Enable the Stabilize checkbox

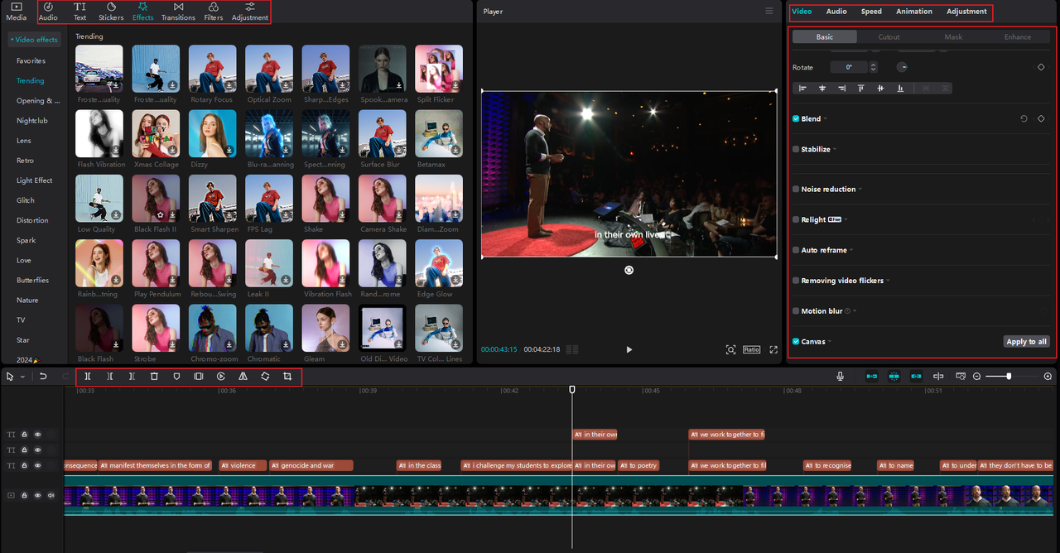click(796, 149)
